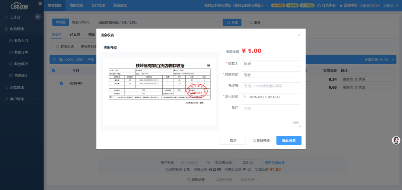Open 查询统计 sidebar item

coord(21,76)
